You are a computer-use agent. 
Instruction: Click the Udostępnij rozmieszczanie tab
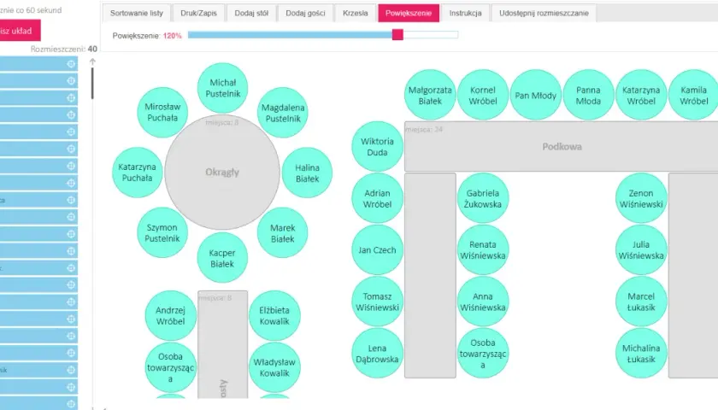[544, 14]
